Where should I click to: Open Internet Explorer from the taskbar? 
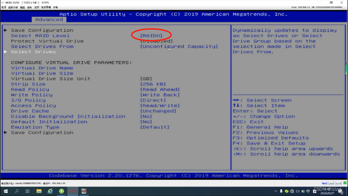[50, 191]
